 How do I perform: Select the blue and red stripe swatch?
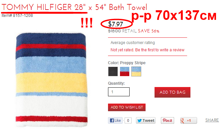click(125, 71)
